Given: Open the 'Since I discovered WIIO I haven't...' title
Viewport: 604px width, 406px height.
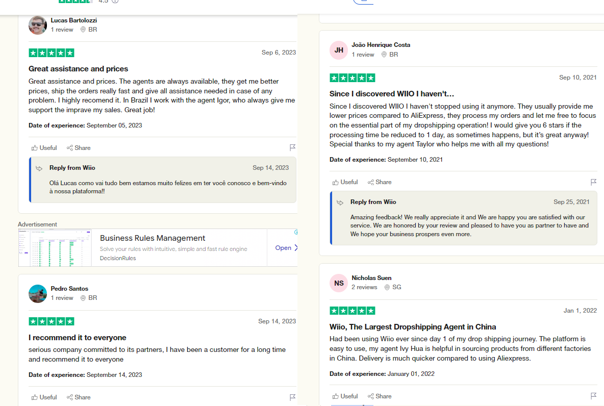Looking at the screenshot, I should point(392,94).
